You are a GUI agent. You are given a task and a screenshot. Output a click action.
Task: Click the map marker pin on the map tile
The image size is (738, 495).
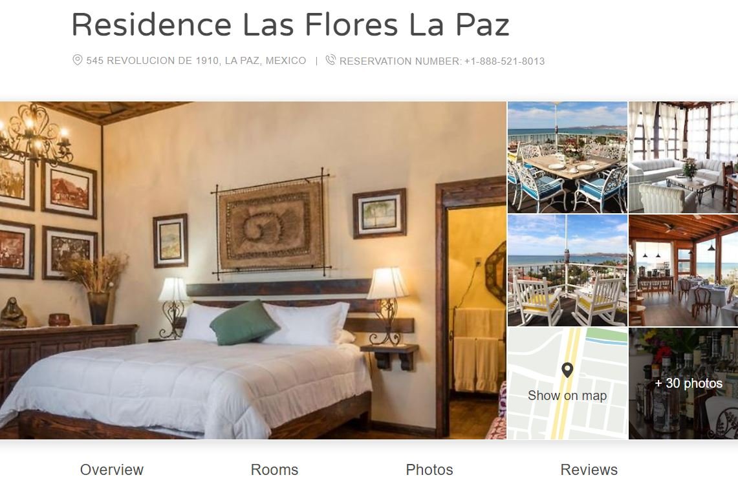(567, 370)
